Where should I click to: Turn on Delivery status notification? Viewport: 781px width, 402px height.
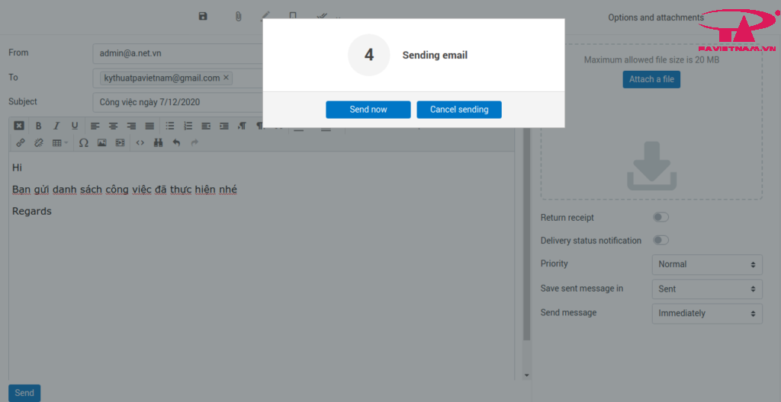[x=660, y=241]
